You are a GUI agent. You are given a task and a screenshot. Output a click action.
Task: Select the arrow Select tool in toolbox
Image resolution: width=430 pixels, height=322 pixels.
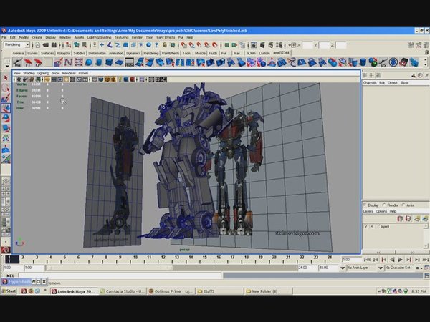(6, 77)
